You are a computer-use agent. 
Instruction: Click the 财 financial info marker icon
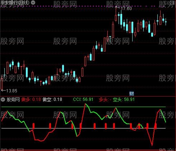(x=131, y=94)
